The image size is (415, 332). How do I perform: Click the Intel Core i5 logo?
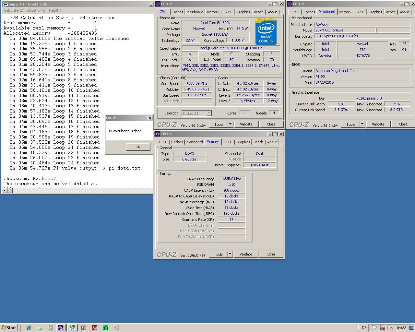(266, 31)
